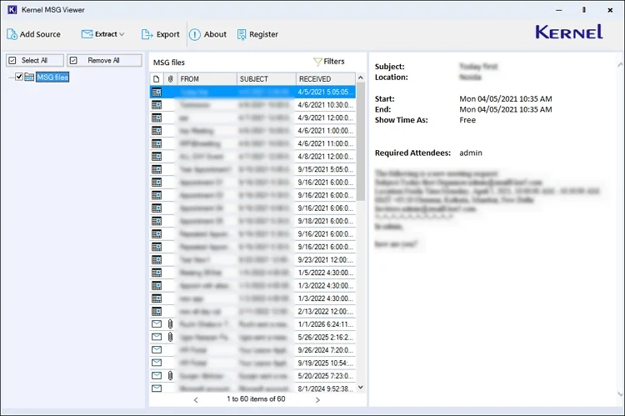
Task: Click the Kernel logo
Action: pos(569,32)
